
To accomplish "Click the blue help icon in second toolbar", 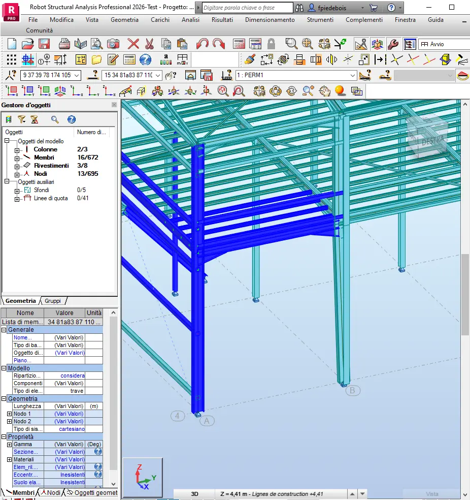I will [x=146, y=59].
